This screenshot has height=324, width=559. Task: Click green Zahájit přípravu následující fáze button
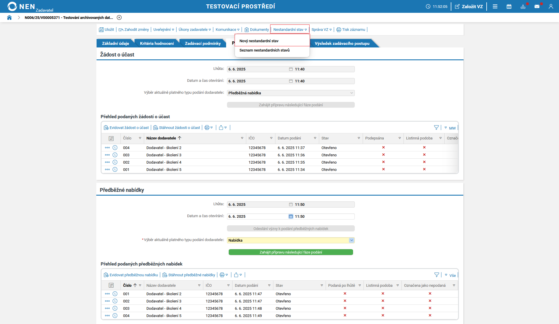291,252
